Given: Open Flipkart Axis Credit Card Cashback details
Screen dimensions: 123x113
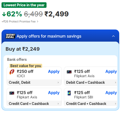Looking at the screenshot, I should pyautogui.click(x=58, y=104).
